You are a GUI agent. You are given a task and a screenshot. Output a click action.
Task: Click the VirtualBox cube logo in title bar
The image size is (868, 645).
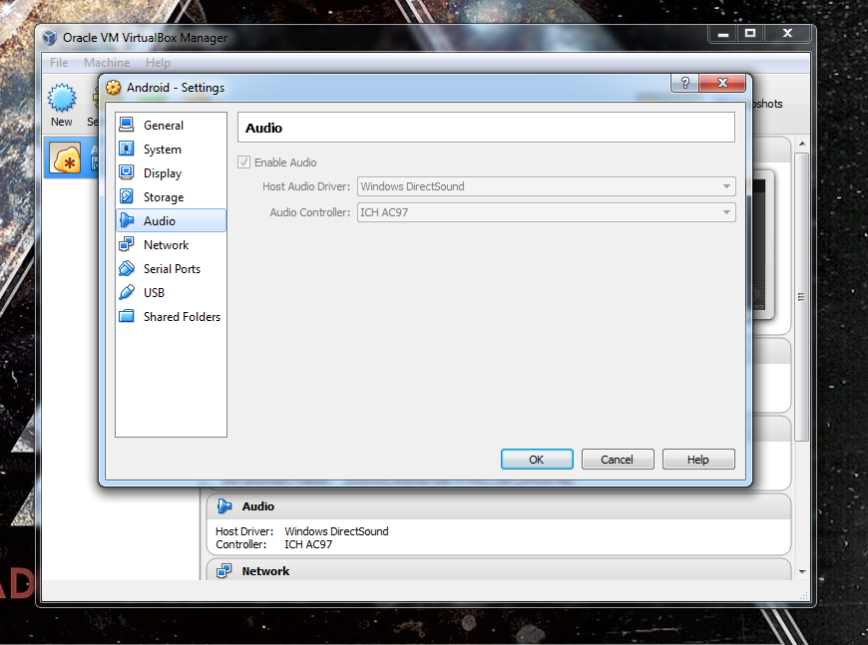click(50, 38)
